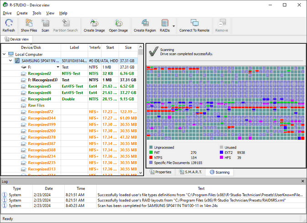This screenshot has width=307, height=223.
Task: Click the info icon of first log entry
Action: (4, 195)
